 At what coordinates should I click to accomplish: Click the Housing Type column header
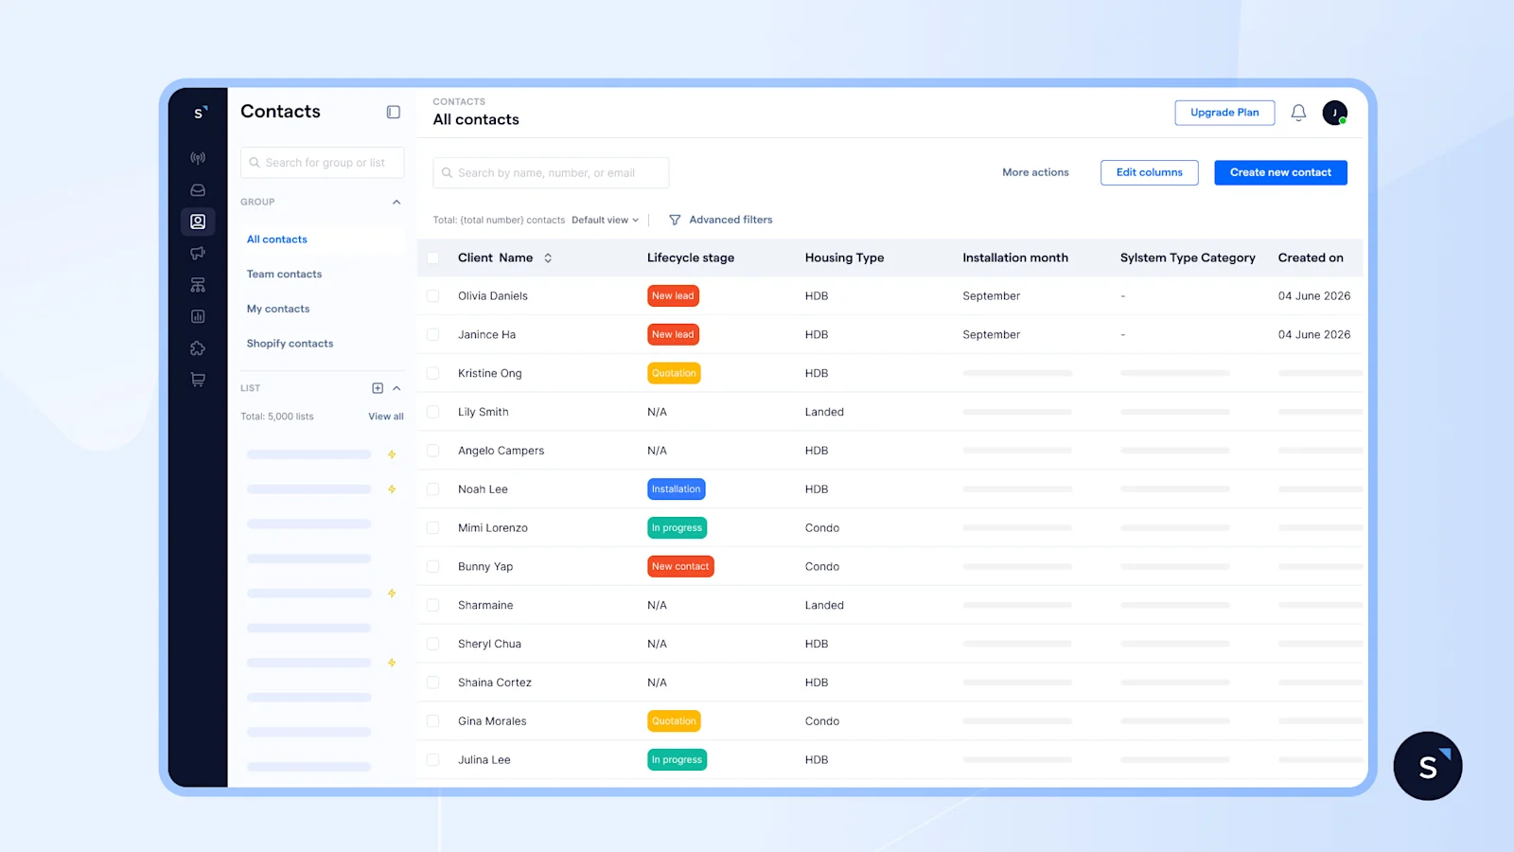click(844, 257)
